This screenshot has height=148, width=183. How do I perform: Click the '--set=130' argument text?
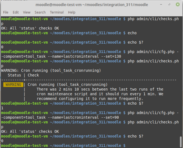(111, 56)
